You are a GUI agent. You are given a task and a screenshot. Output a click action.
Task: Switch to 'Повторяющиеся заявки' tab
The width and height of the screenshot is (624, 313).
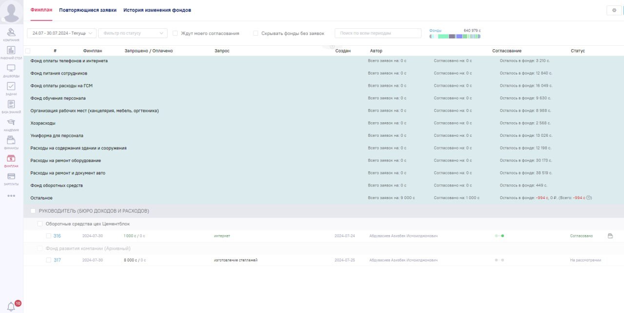[x=88, y=10]
